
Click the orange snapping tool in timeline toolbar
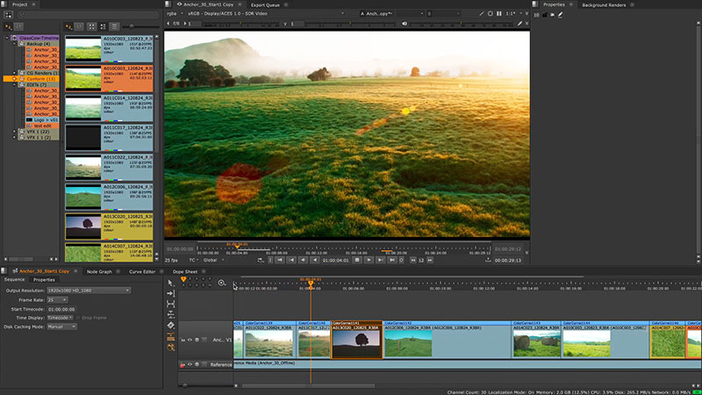point(170,336)
